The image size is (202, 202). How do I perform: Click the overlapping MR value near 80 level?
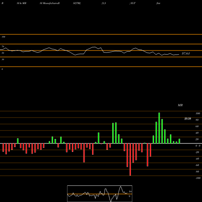tap(188, 119)
